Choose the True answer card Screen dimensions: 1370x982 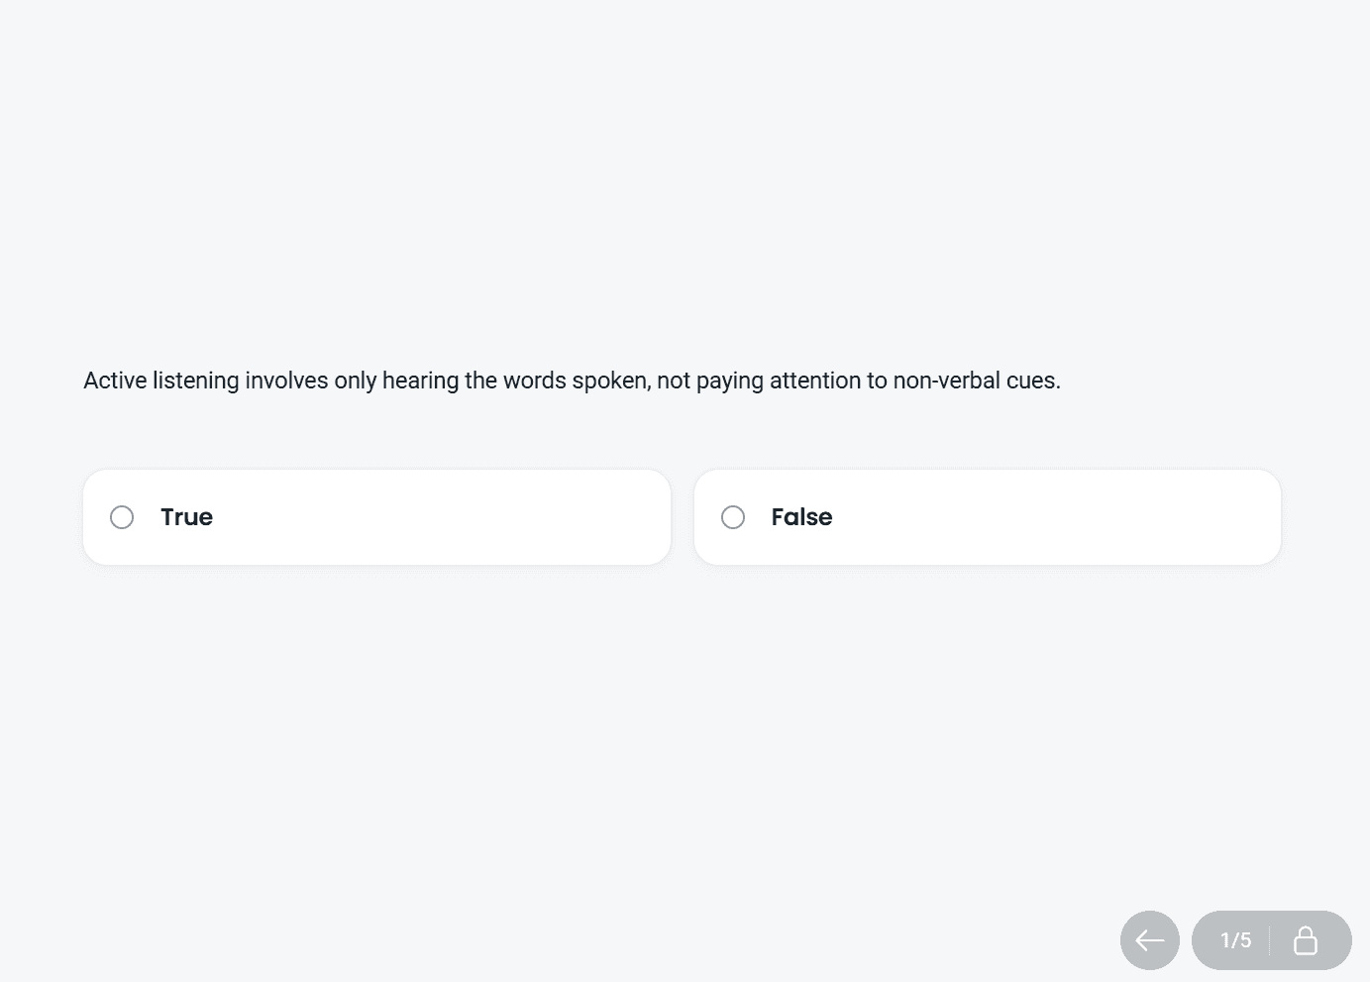coord(376,517)
